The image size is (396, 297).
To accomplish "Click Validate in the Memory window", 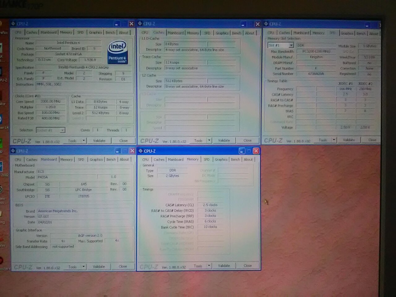I will point(224,266).
